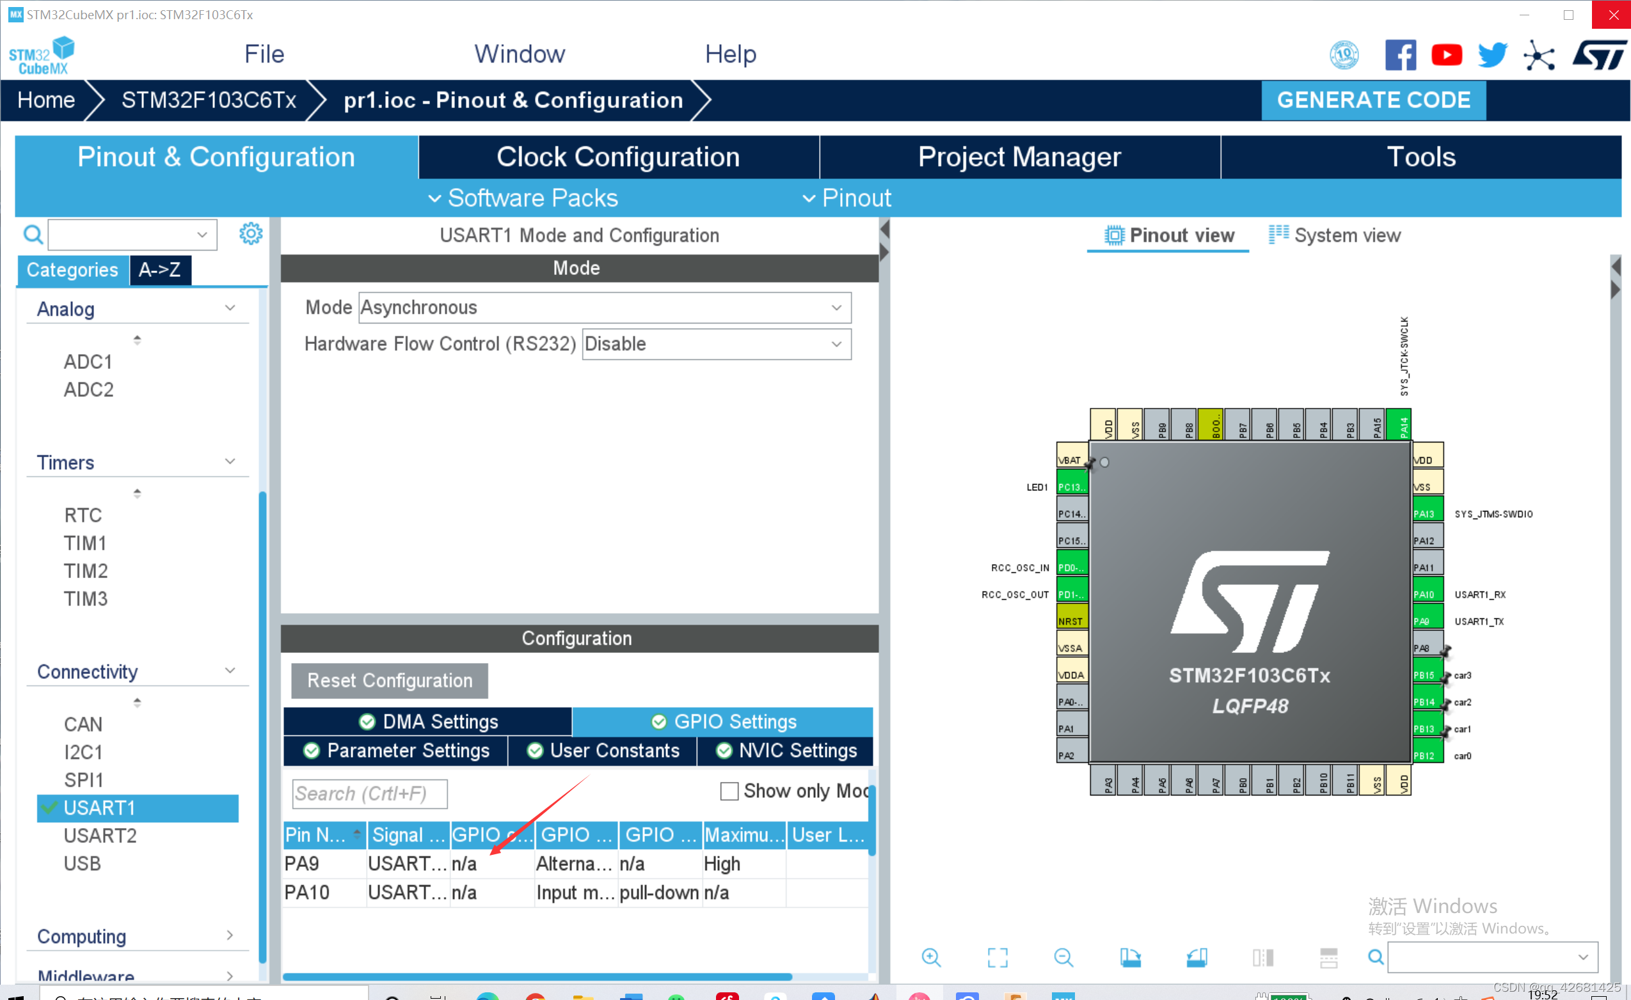
Task: Click the categories panel vertical scrollbar
Action: tap(262, 728)
